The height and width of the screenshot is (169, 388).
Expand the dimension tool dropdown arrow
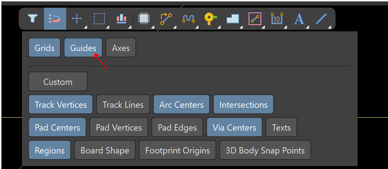[286, 27]
